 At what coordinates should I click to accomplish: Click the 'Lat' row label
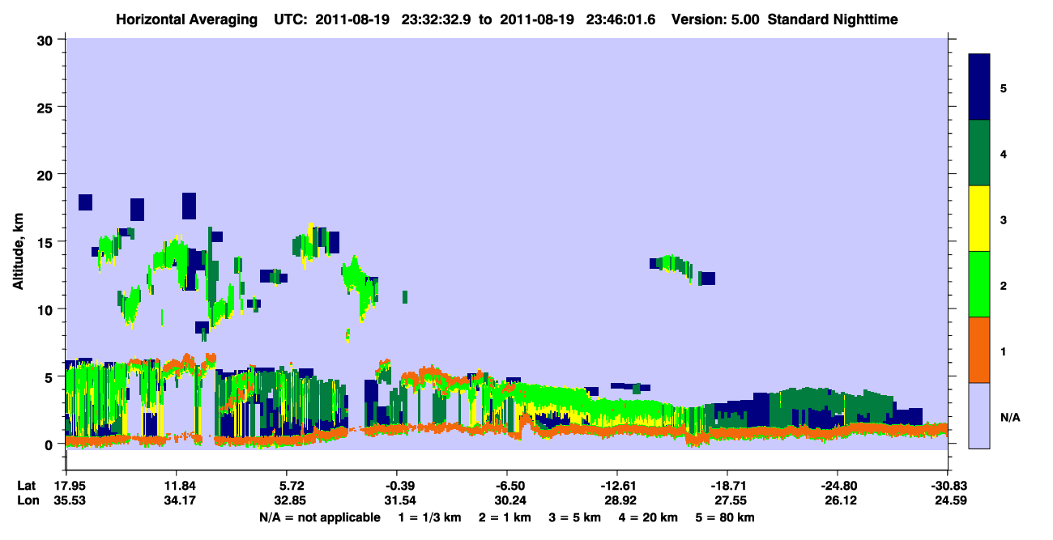(x=26, y=486)
